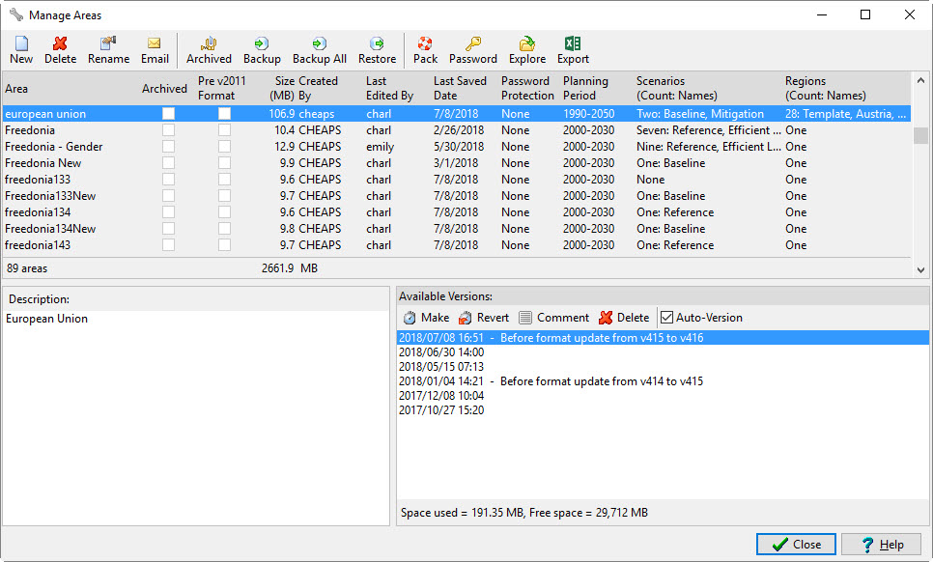Click the Help button
The height and width of the screenshot is (562, 933).
(x=881, y=545)
